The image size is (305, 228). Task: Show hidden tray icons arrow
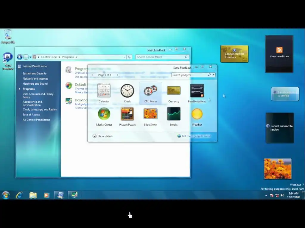pyautogui.click(x=266, y=195)
